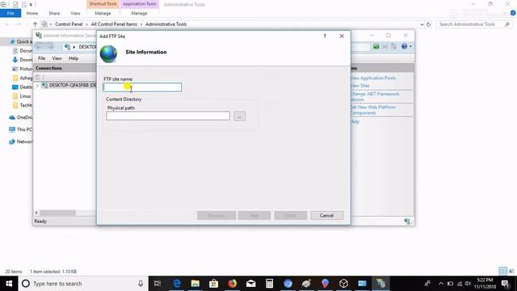The image size is (517, 291).
Task: Open the Home tab in Explorer ribbon
Action: pos(32,13)
